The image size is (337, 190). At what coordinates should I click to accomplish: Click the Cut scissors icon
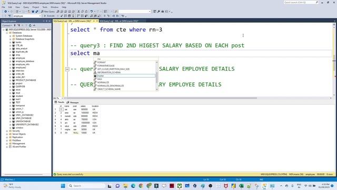(78, 12)
